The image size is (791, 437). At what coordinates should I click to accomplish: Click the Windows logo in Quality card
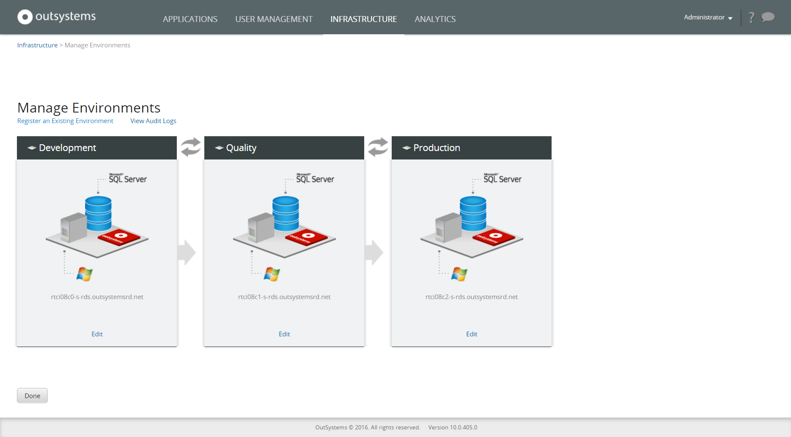272,274
